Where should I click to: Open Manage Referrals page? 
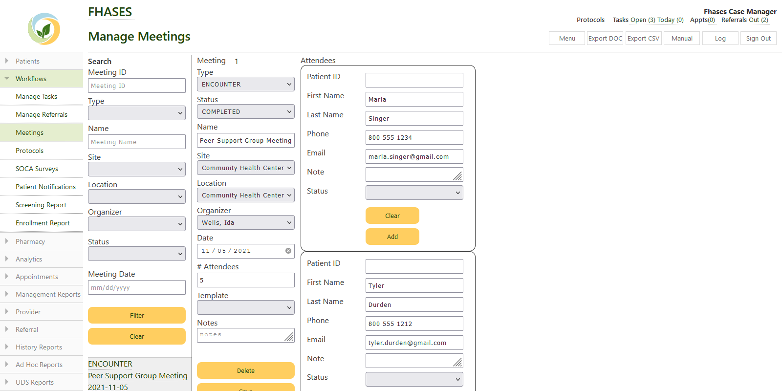42,114
